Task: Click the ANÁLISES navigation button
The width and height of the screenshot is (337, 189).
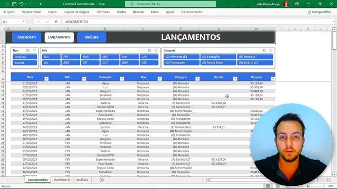Action: tap(92, 37)
